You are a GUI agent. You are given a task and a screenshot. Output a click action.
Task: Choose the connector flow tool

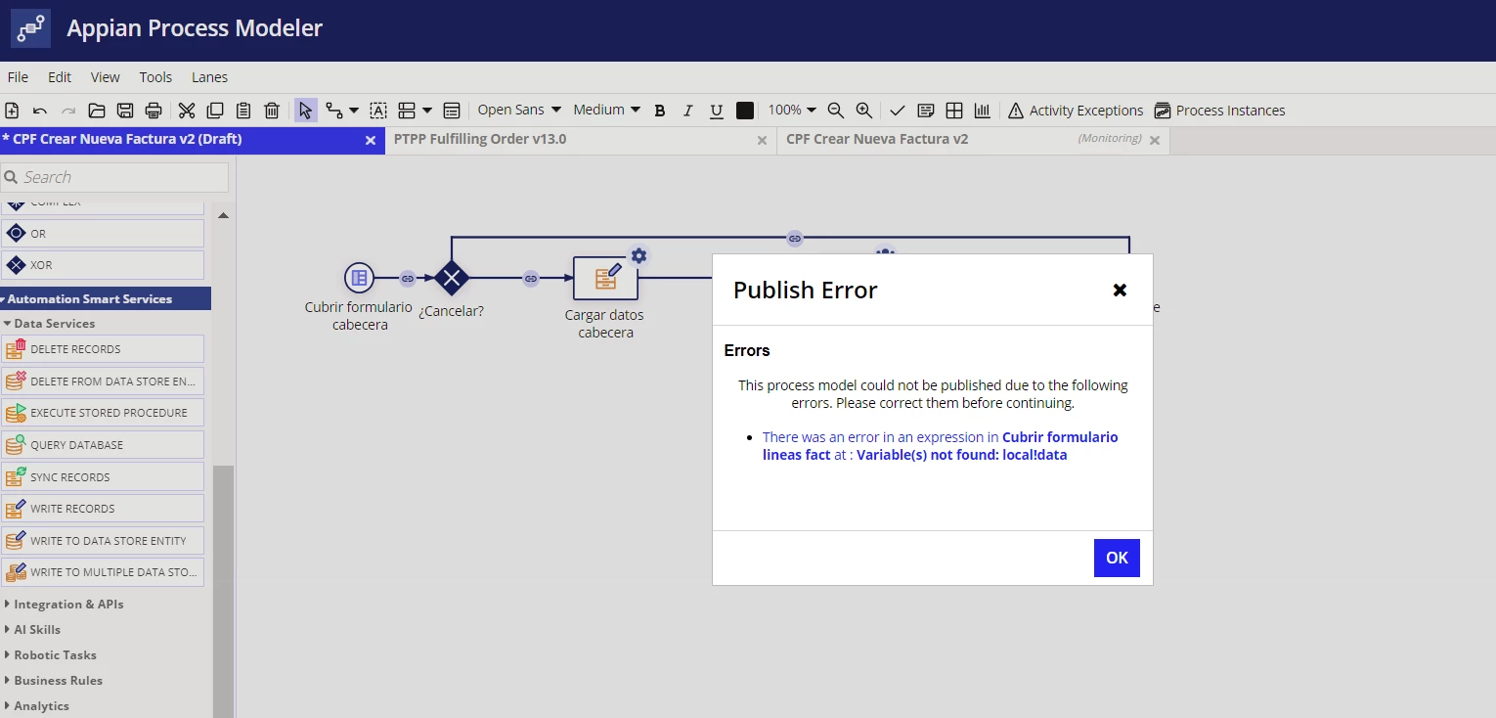point(334,111)
